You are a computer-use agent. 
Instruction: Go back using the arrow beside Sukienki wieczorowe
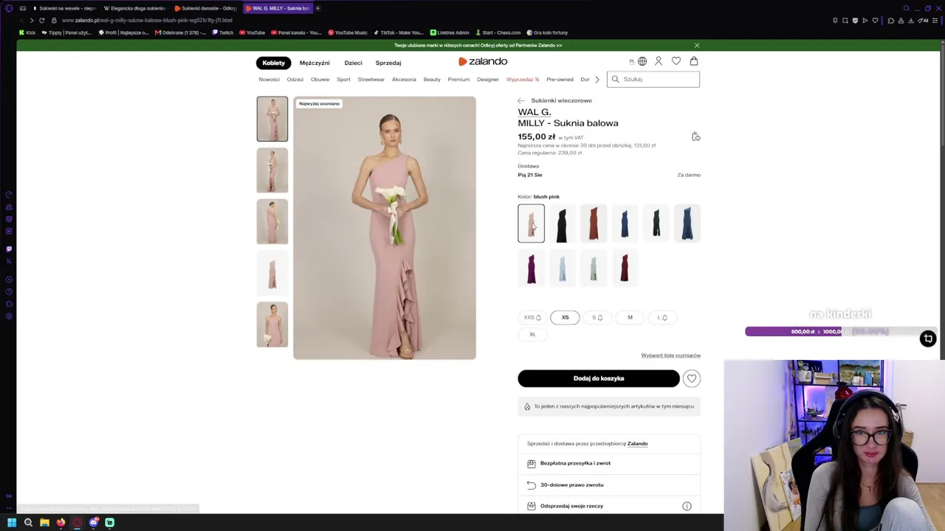pyautogui.click(x=521, y=100)
